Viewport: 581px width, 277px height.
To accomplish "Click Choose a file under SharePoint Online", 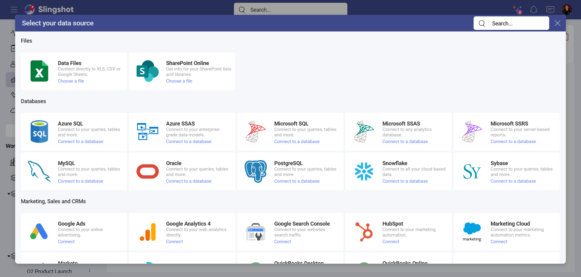I will 179,81.
